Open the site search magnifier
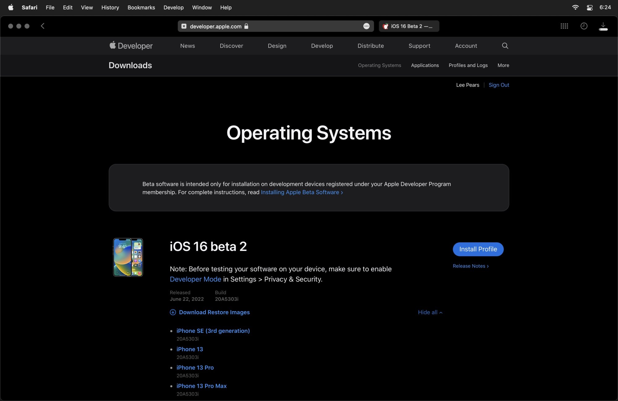This screenshot has height=401, width=618. tap(505, 46)
